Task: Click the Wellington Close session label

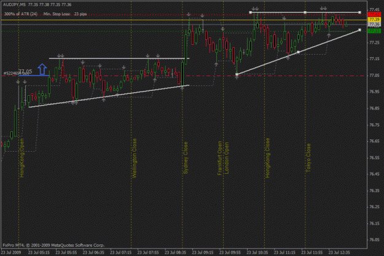Action: [x=134, y=158]
